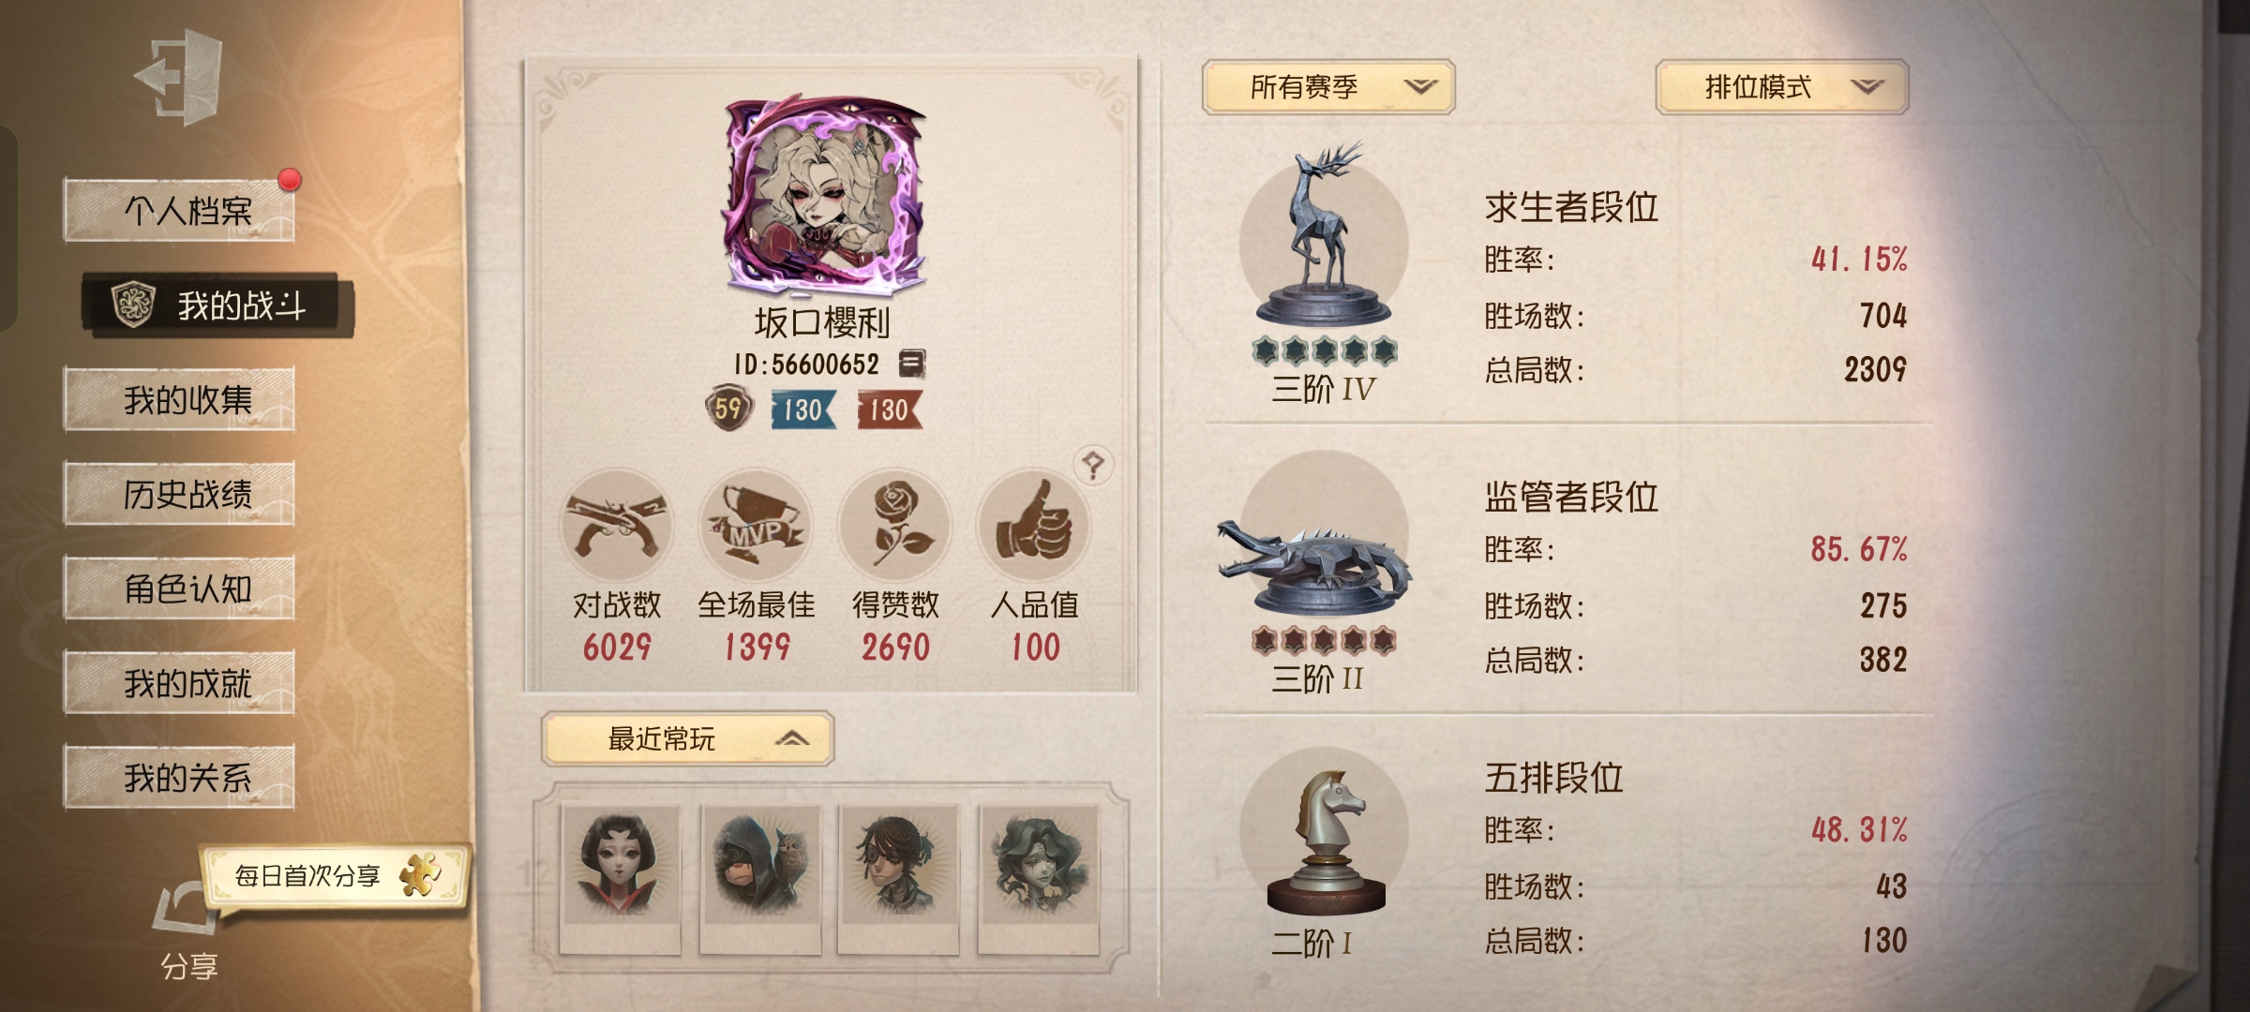Select the hooded owl character thumbnail
Viewport: 2250px width, 1012px height.
[x=760, y=879]
